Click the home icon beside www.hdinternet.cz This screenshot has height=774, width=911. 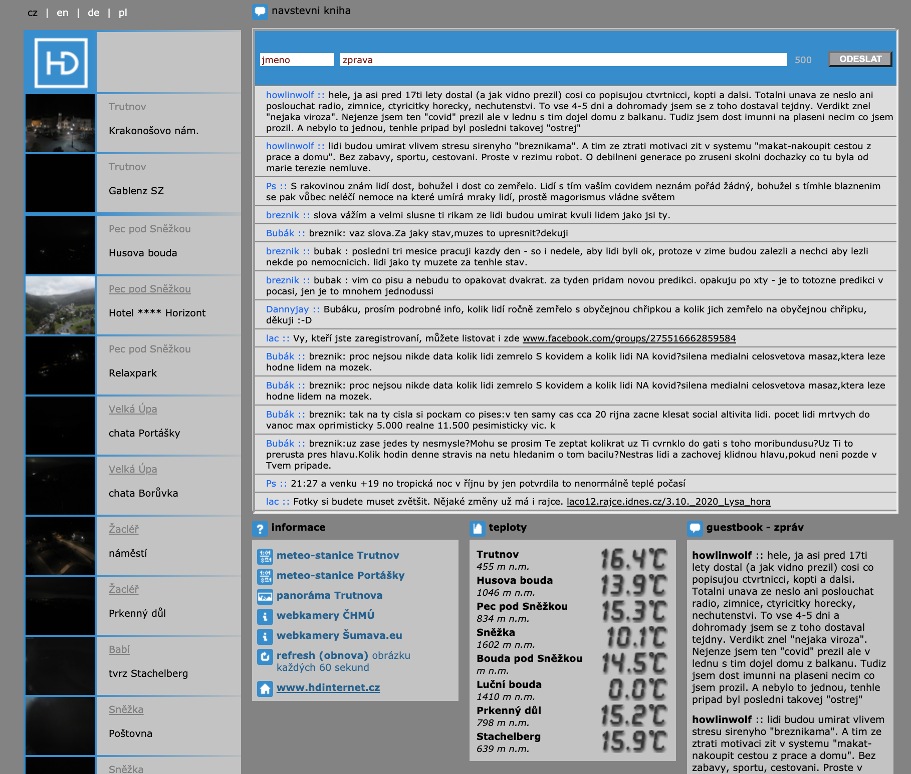point(265,688)
